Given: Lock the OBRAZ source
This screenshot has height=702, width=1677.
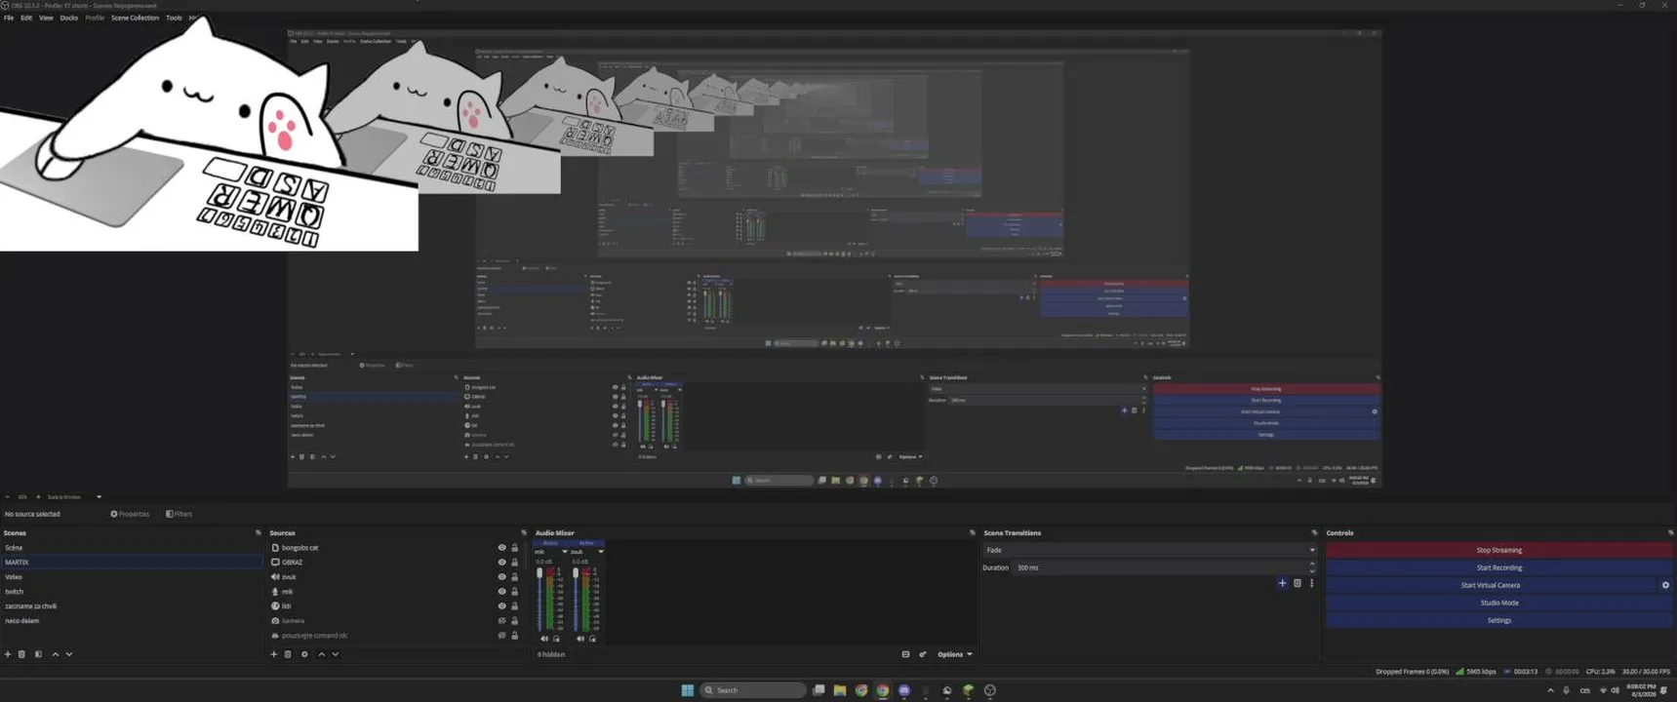Looking at the screenshot, I should [x=515, y=563].
